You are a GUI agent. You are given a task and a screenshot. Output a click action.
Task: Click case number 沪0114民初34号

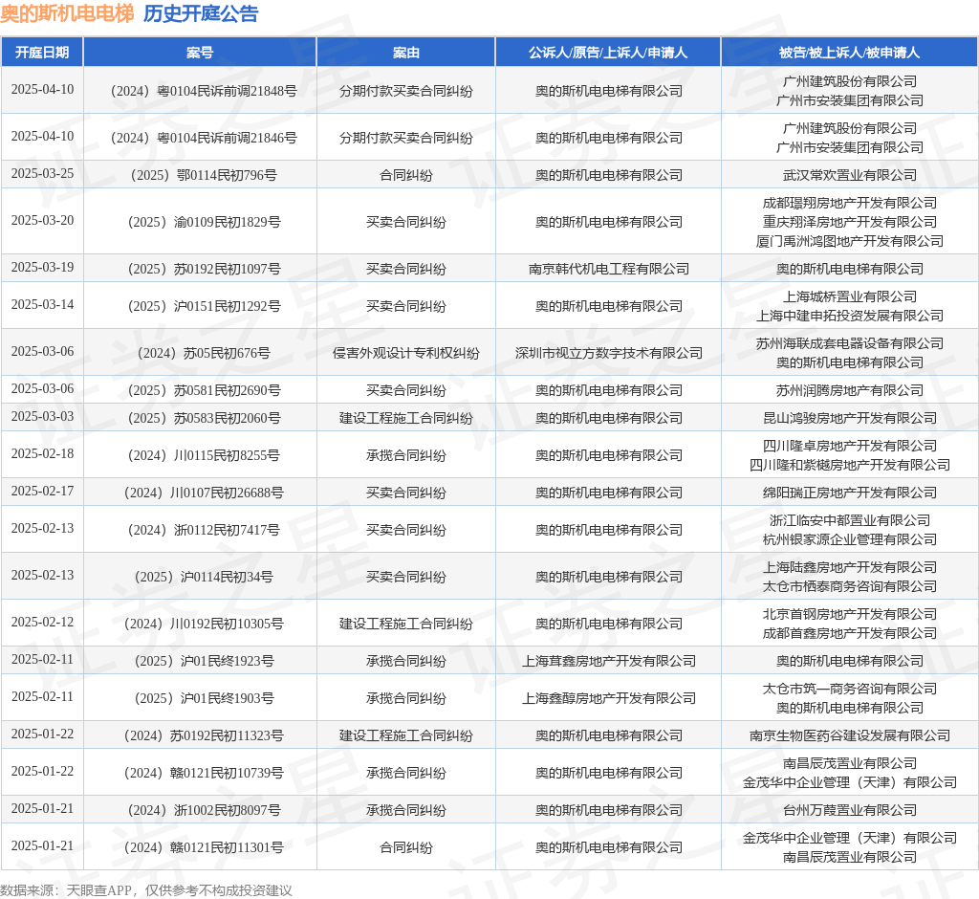[x=204, y=578]
